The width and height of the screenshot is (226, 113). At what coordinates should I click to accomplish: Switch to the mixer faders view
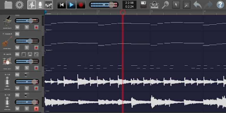tap(49, 5)
